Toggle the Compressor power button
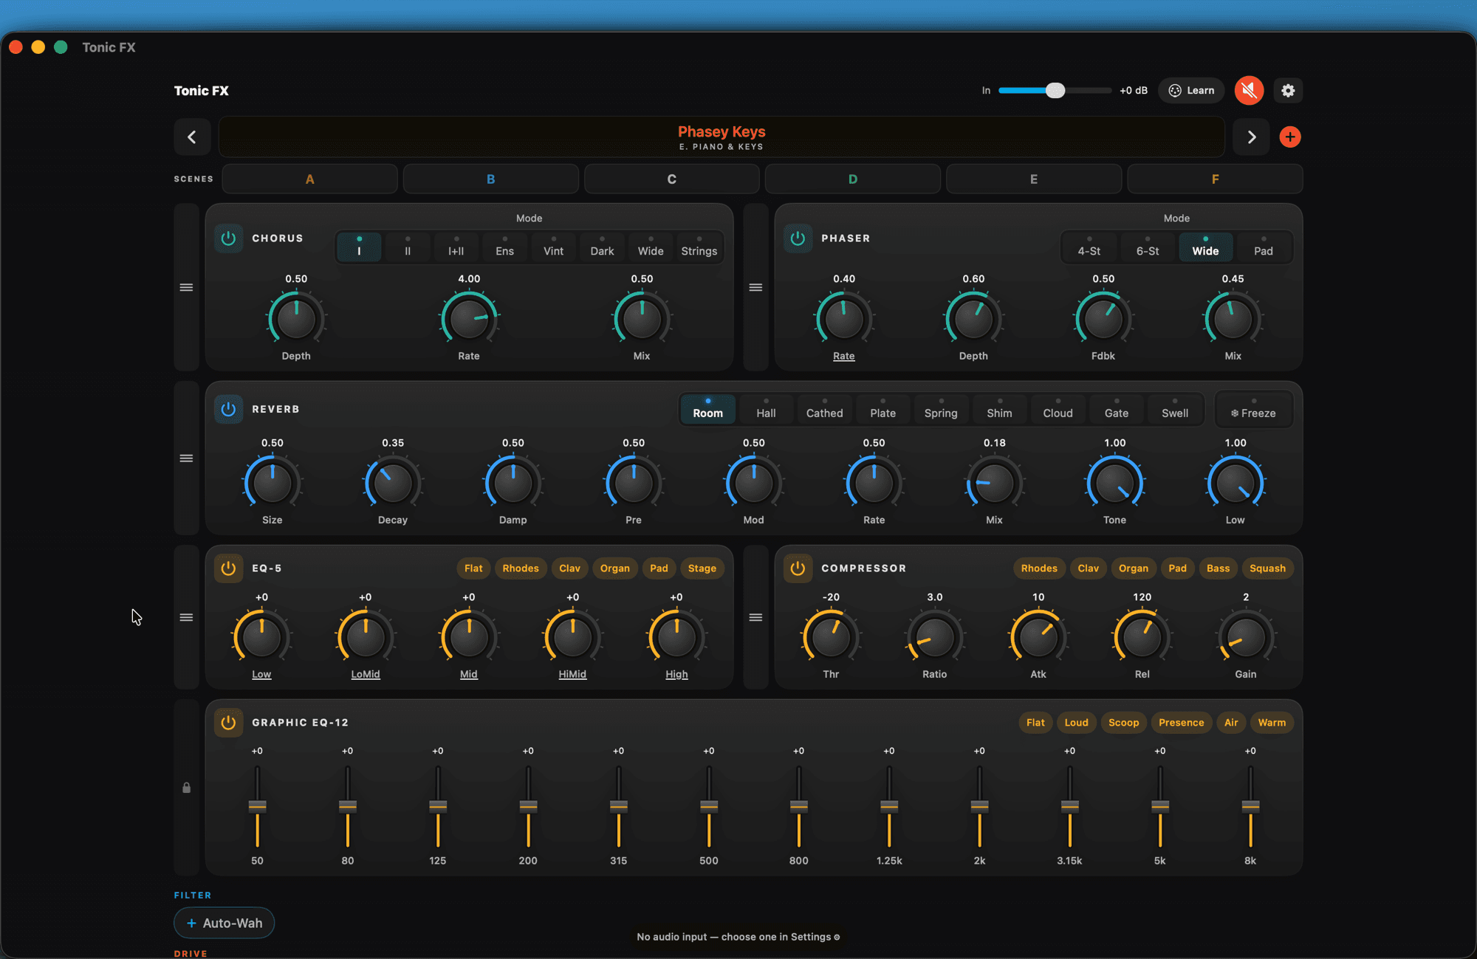 pos(798,568)
